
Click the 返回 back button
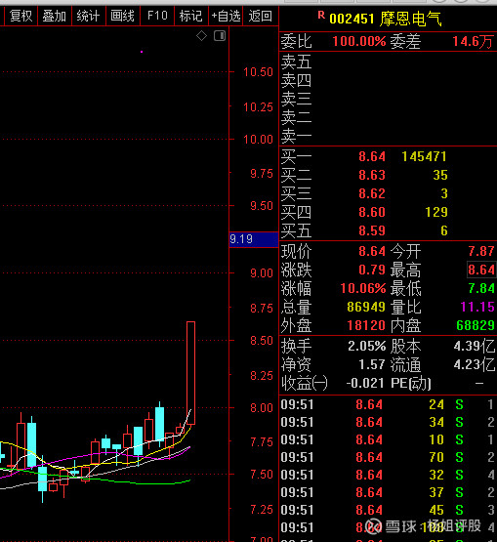click(x=261, y=16)
